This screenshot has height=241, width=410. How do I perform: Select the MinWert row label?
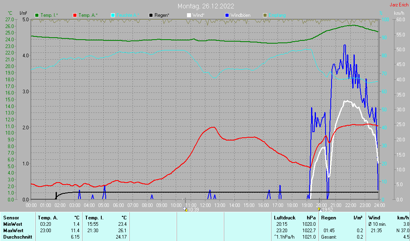[12, 224]
